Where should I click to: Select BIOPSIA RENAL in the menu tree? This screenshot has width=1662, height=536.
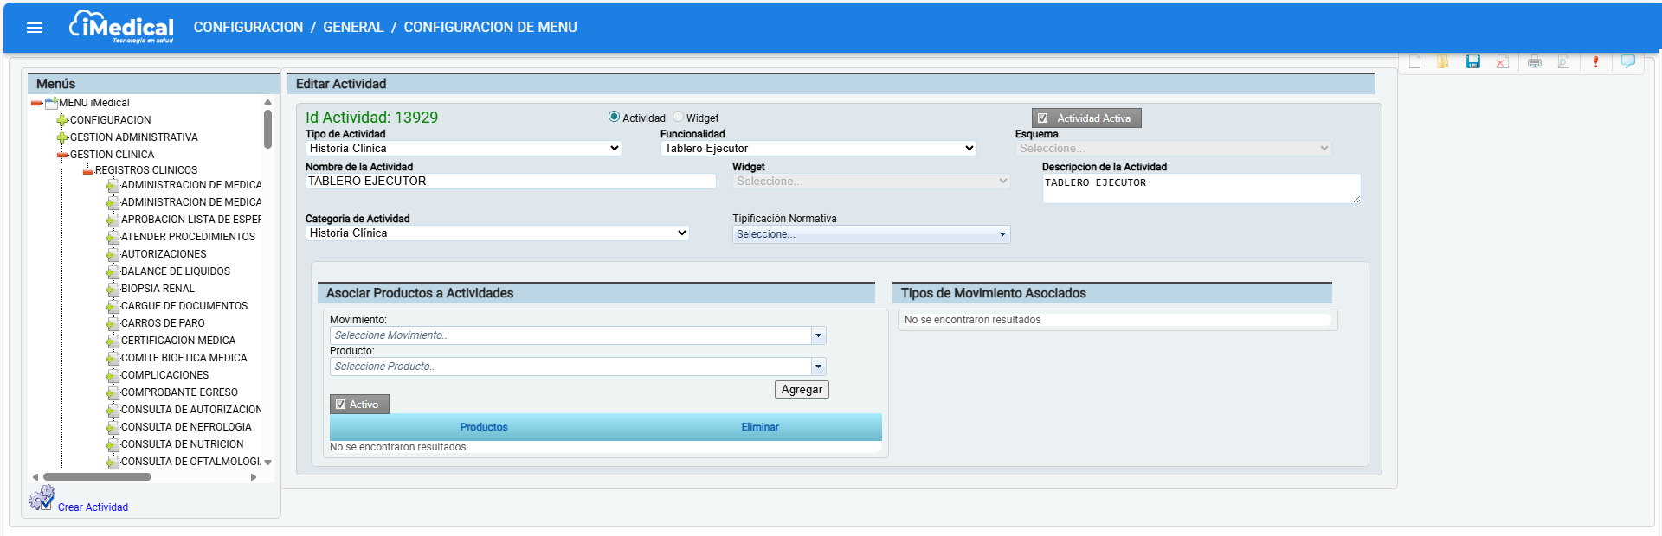158,289
